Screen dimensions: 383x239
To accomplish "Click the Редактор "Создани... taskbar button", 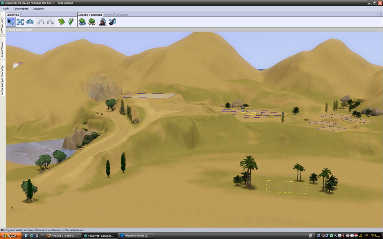I will (x=99, y=236).
